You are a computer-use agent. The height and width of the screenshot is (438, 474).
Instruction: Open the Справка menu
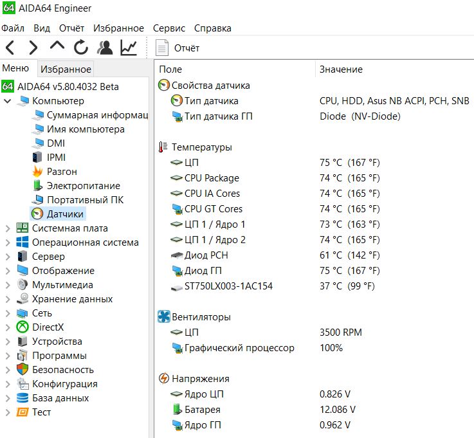point(212,28)
